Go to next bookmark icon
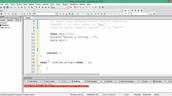Image resolution: width=172 pixels, height=96 pixels. click(x=139, y=11)
